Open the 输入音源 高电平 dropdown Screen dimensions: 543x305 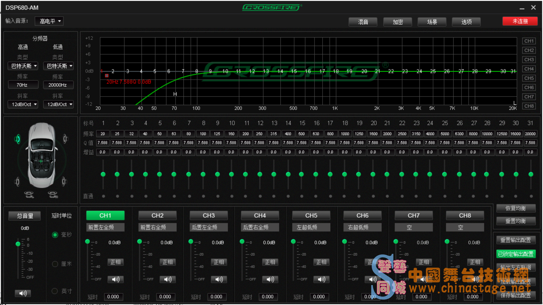tap(49, 21)
